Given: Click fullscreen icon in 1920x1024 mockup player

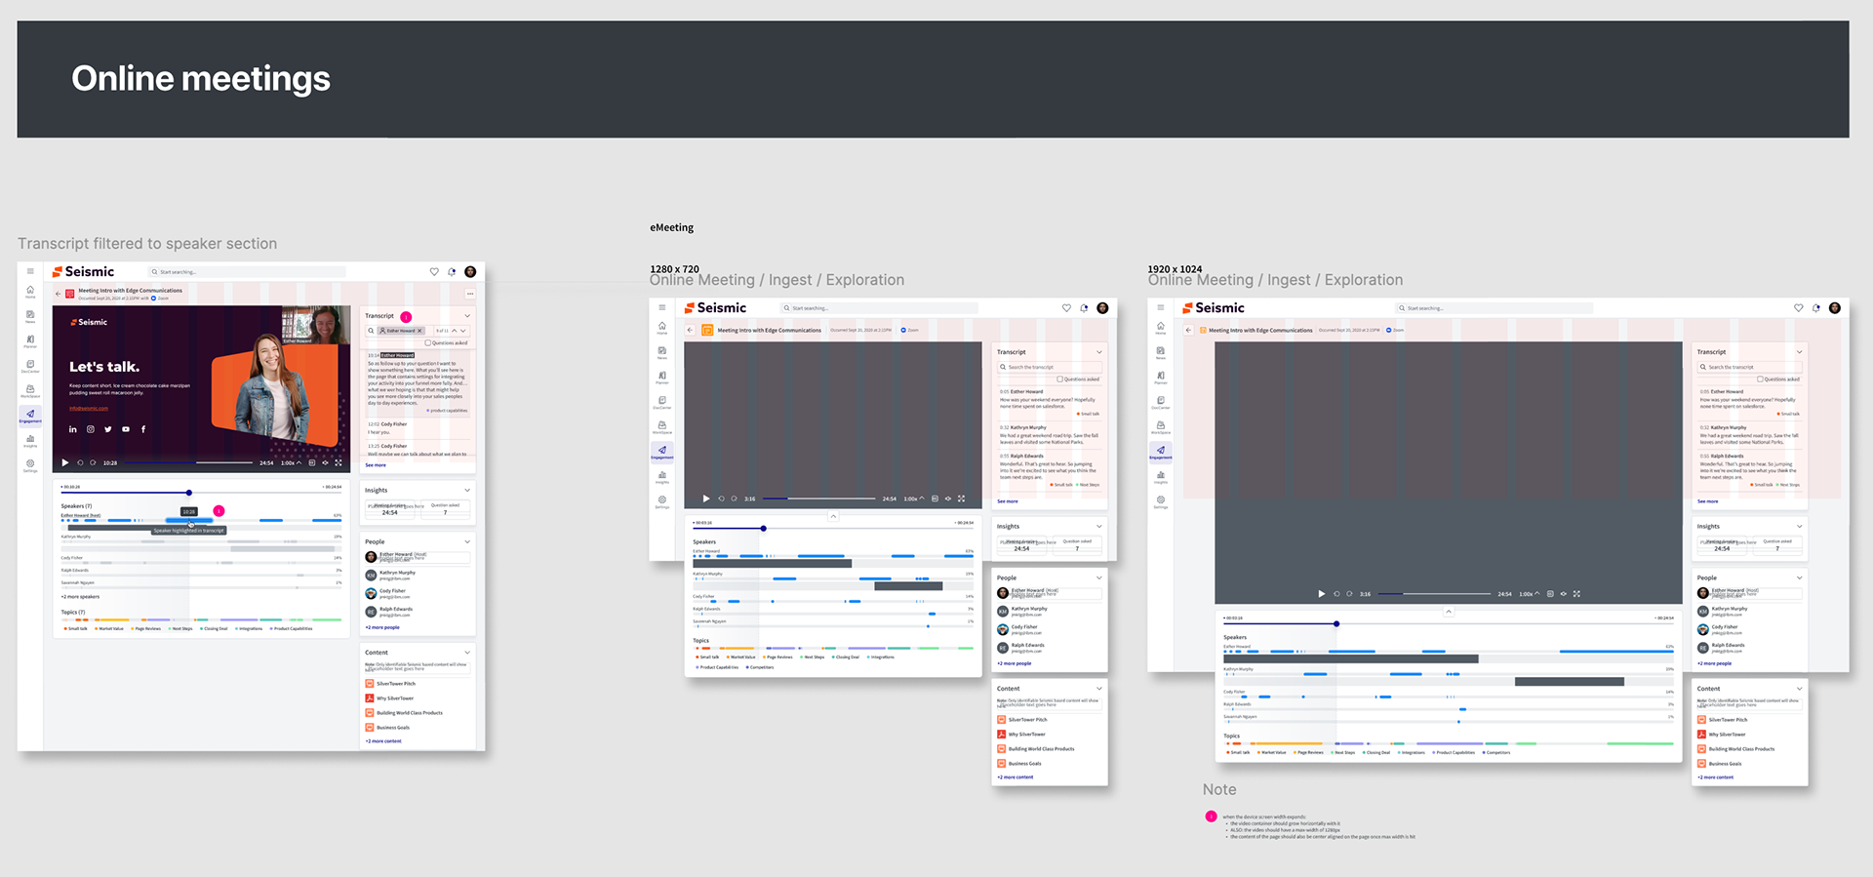Looking at the screenshot, I should [1576, 593].
